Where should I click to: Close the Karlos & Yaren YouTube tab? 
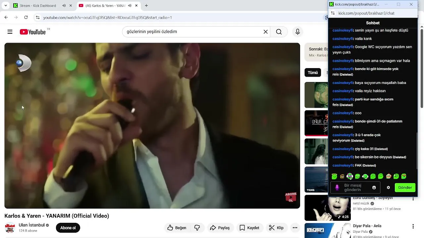pos(136,6)
